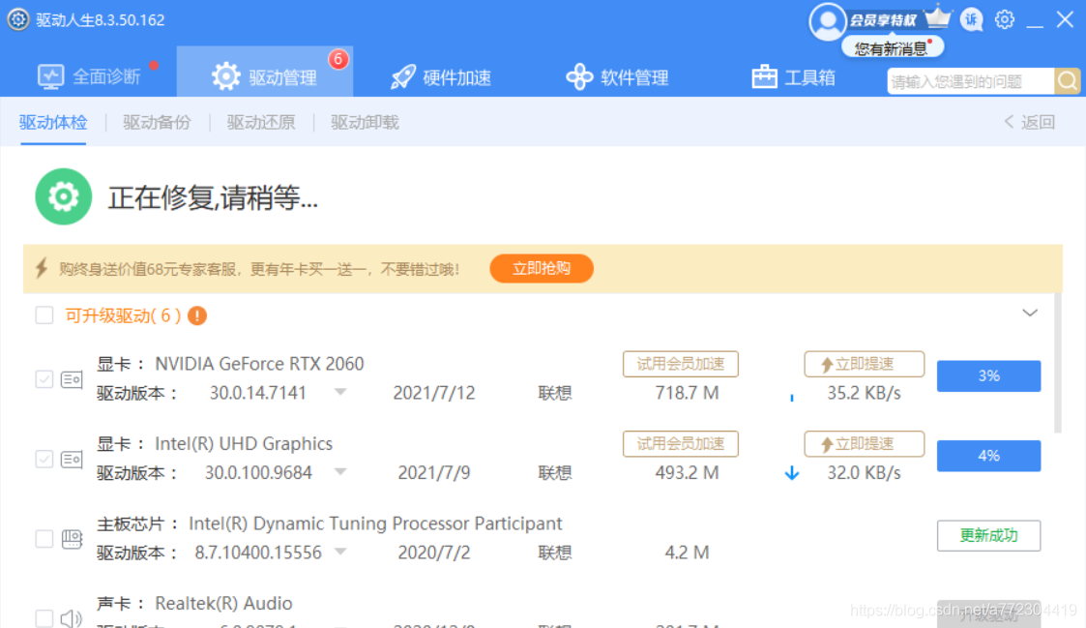Click the NVIDIA graphics card device icon

tap(72, 379)
